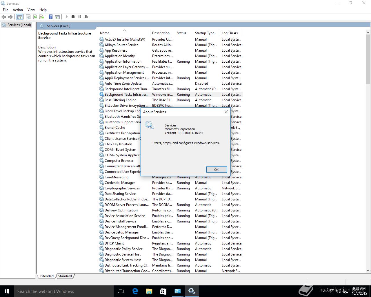
Task: Click gear icon of Base Filtering Engine
Action: [x=101, y=100]
